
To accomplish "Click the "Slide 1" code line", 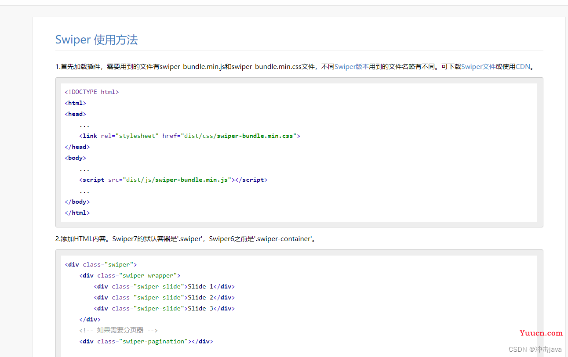I will [x=164, y=286].
